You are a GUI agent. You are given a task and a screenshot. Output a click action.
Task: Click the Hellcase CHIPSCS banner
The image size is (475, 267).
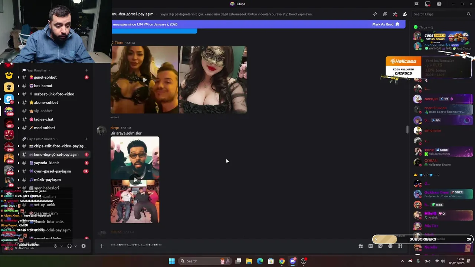[403, 67]
